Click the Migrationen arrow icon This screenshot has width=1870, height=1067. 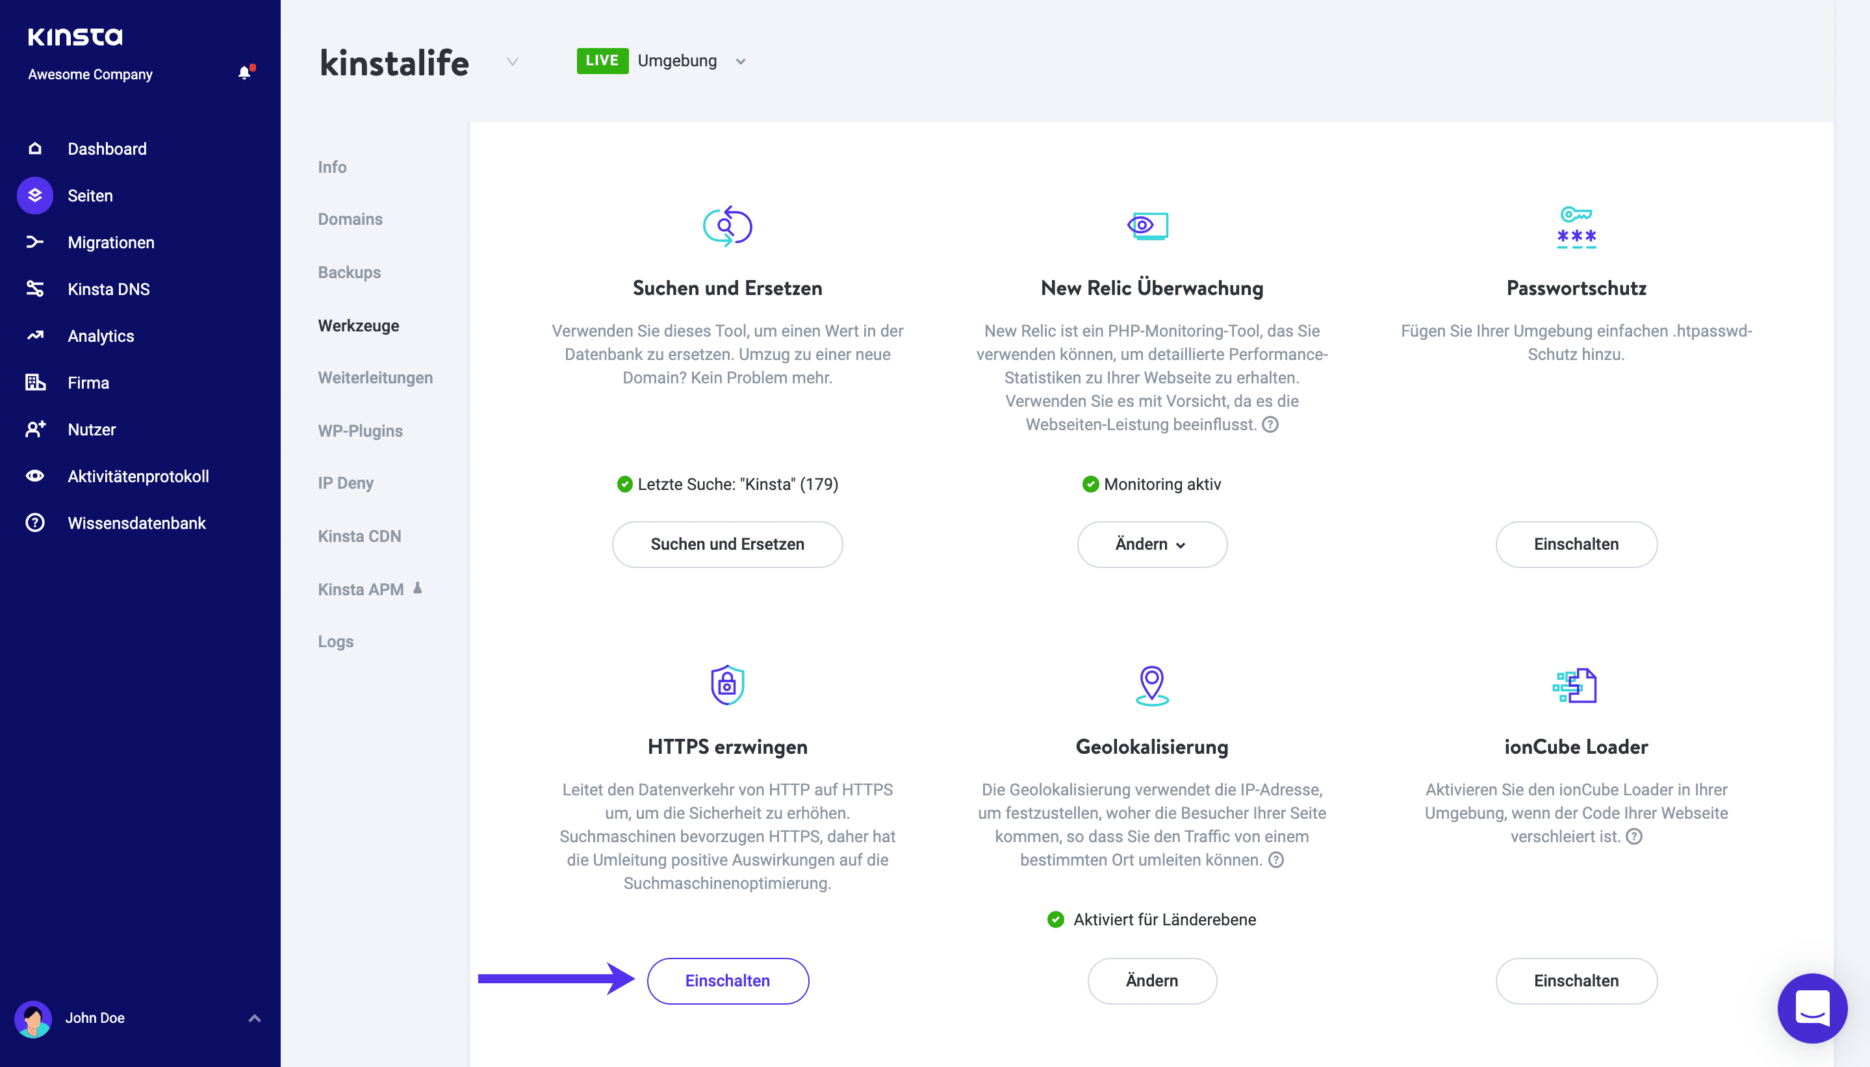pyautogui.click(x=34, y=242)
